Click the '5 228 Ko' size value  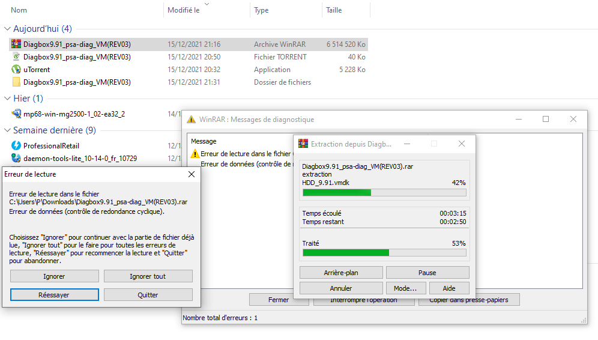[x=352, y=70]
